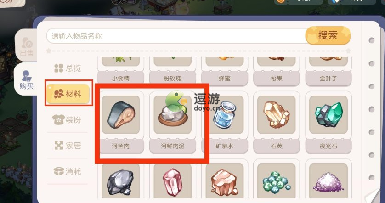Select the 河鱼肉 fish meat item

pos(120,122)
